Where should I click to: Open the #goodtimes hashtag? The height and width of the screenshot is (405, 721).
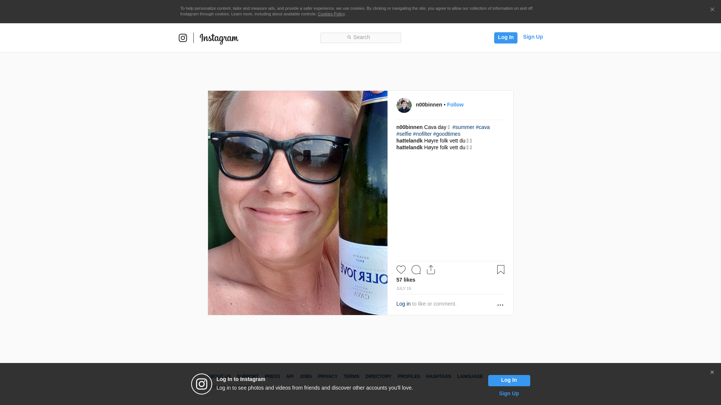[x=446, y=134]
